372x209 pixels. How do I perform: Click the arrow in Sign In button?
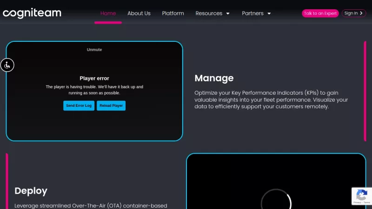coord(361,13)
